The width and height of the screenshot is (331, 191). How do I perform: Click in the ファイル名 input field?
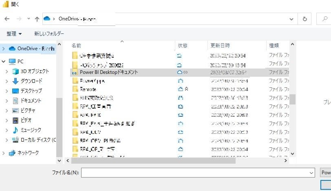click(194, 173)
